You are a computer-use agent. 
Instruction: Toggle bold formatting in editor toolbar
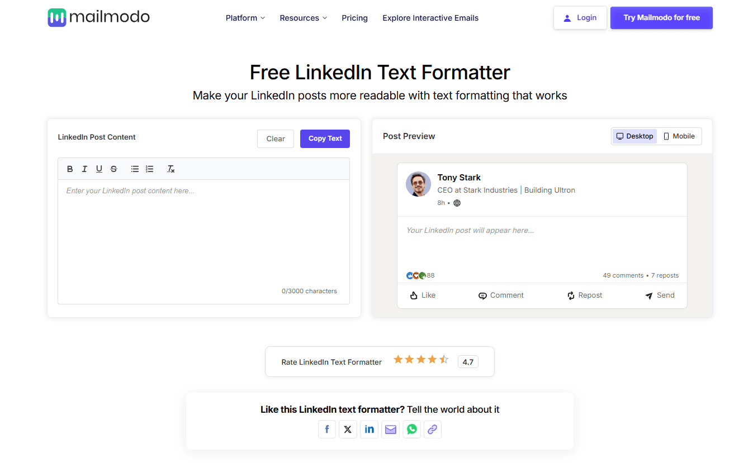70,169
